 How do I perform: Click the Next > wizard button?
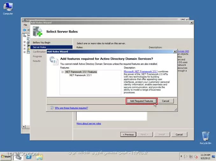coord(145,135)
